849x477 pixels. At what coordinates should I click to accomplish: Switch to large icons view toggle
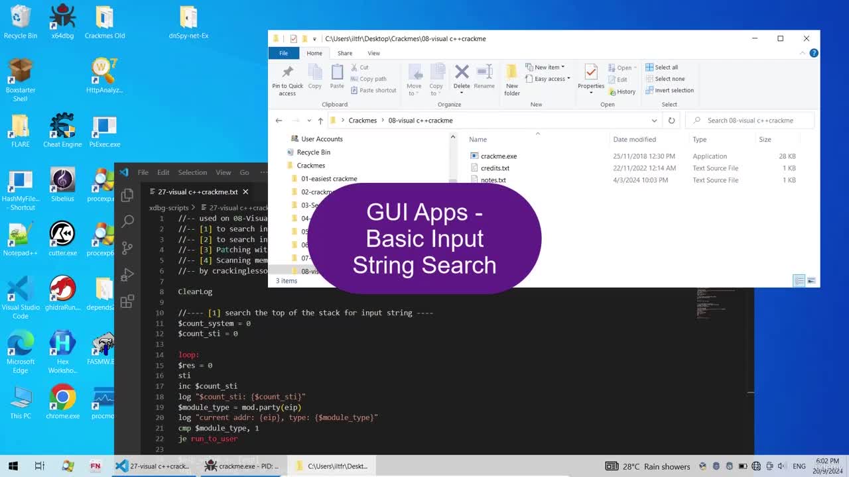[811, 281]
